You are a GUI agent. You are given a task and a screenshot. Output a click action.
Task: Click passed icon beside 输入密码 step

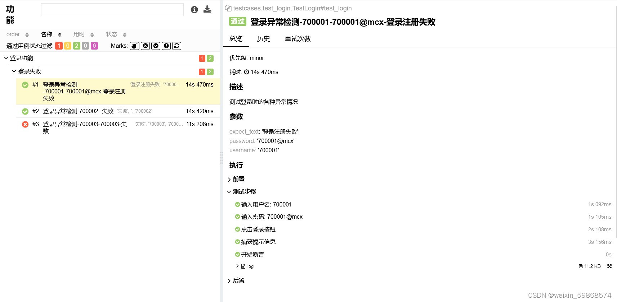(x=237, y=217)
